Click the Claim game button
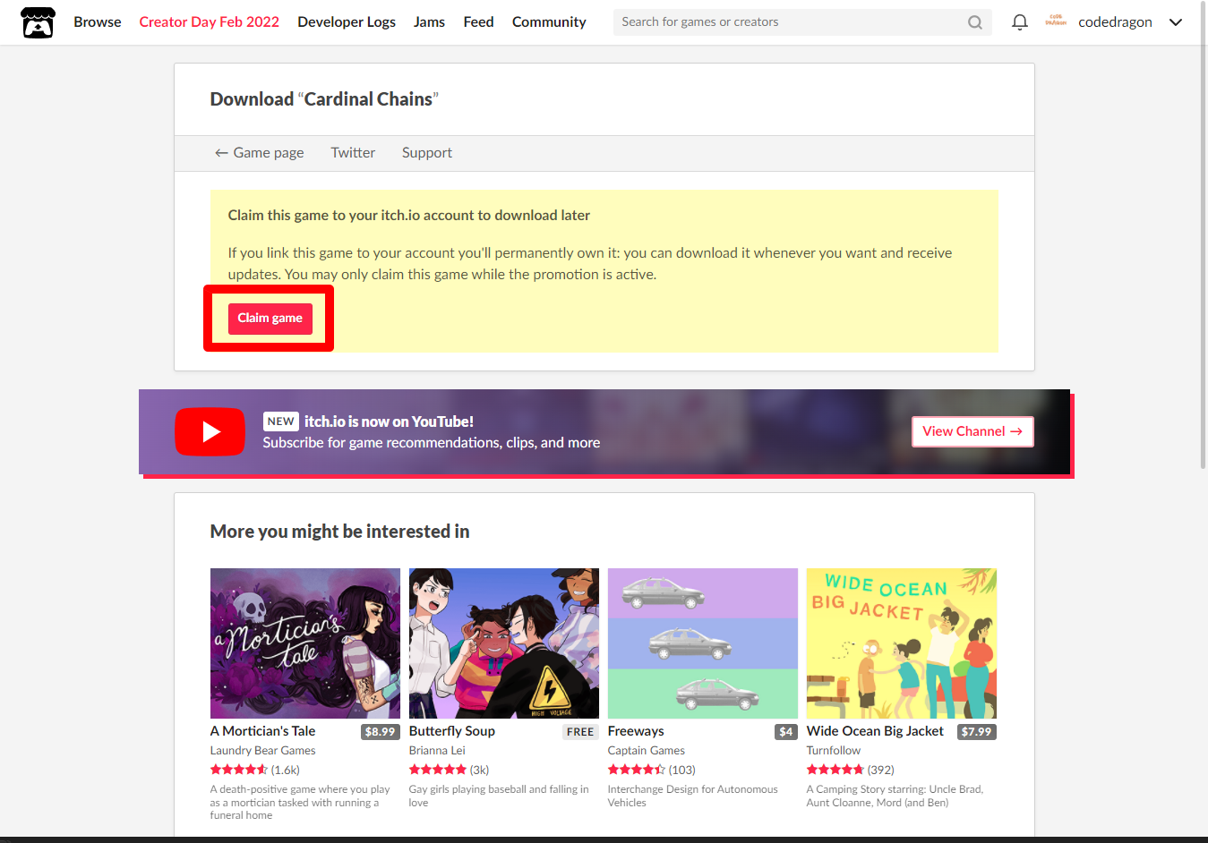 pos(270,319)
